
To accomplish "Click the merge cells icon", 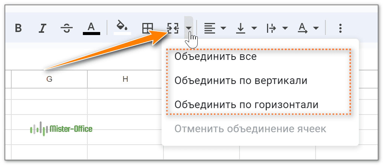I will pos(173,28).
